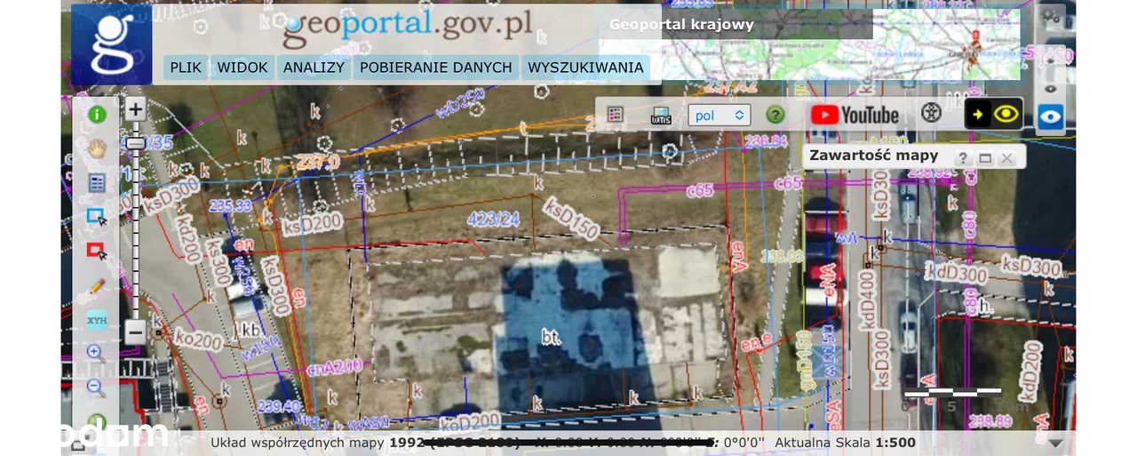Open the XYH coordinates tool
The height and width of the screenshot is (456, 1137).
(x=96, y=320)
